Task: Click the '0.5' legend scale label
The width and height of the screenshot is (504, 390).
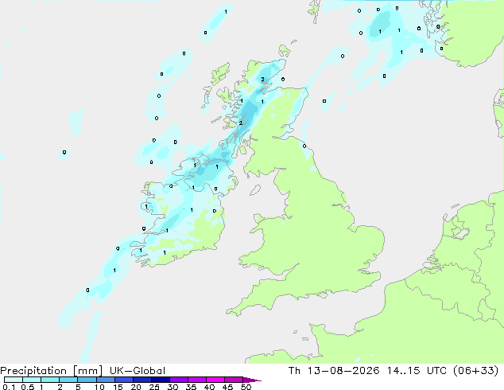Action: (27, 387)
